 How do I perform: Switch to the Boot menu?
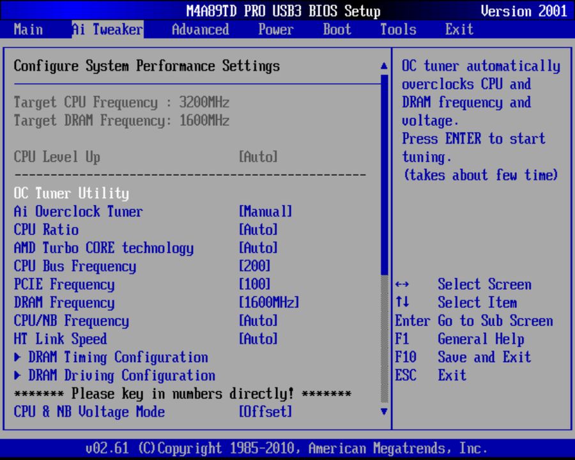pyautogui.click(x=336, y=29)
